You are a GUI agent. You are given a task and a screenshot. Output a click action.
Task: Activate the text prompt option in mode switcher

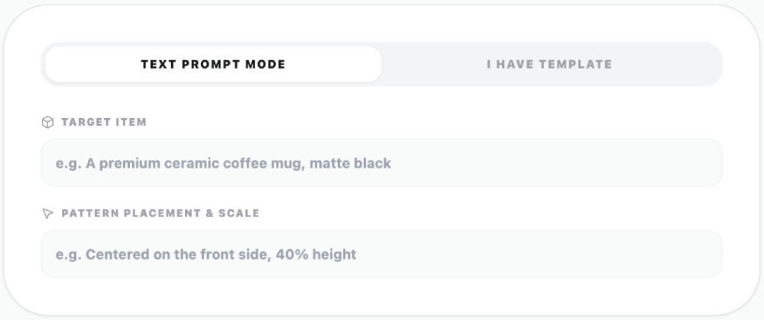click(x=213, y=64)
